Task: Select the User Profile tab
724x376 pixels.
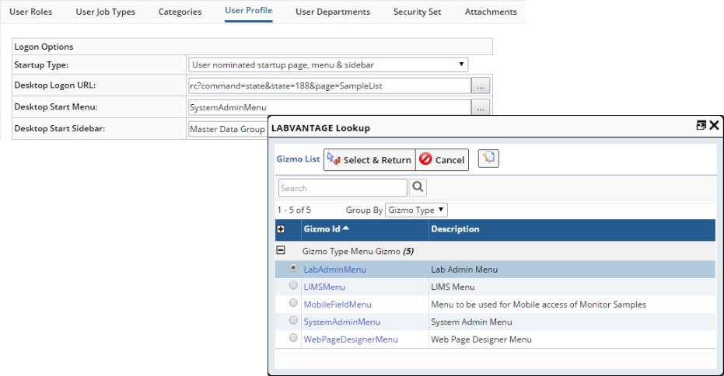Action: point(248,11)
